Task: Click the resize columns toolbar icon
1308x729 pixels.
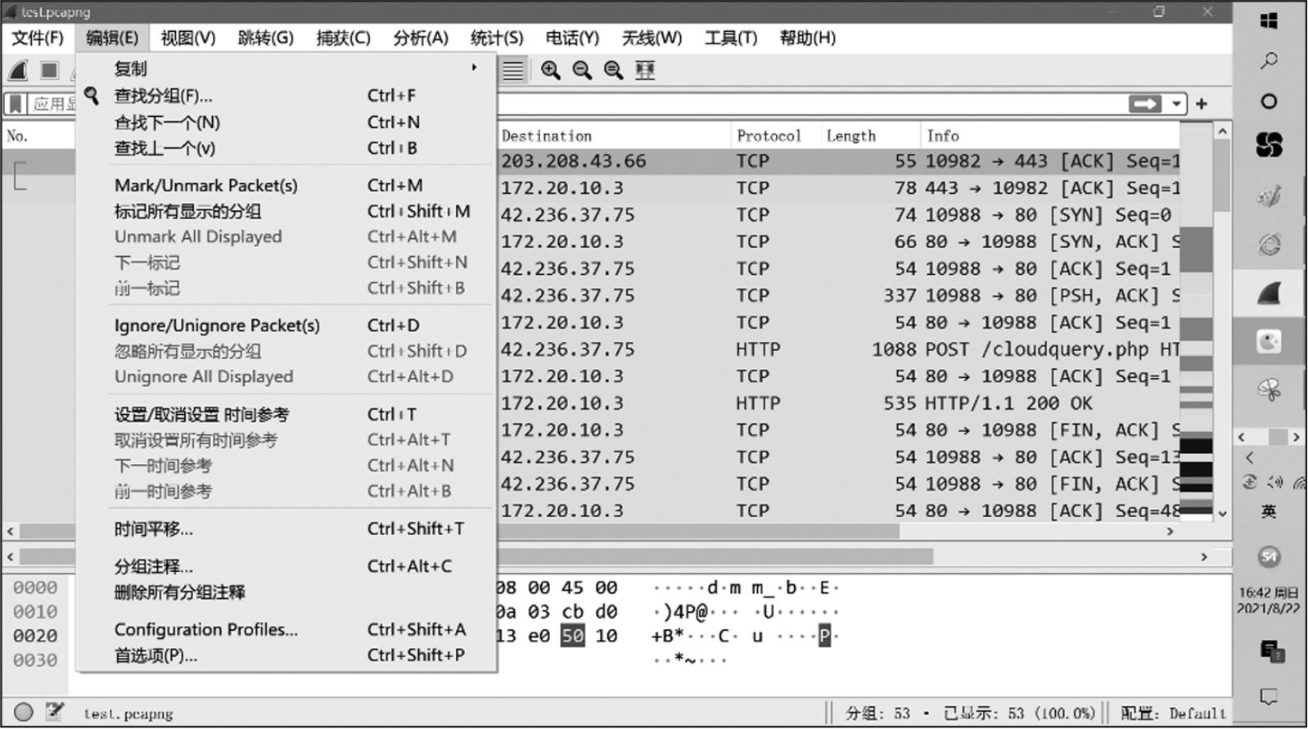Action: coord(645,71)
